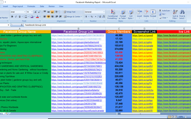This screenshot has height=119, width=191.
Task: Toggle Italic formatting
Action: coord(16,17)
